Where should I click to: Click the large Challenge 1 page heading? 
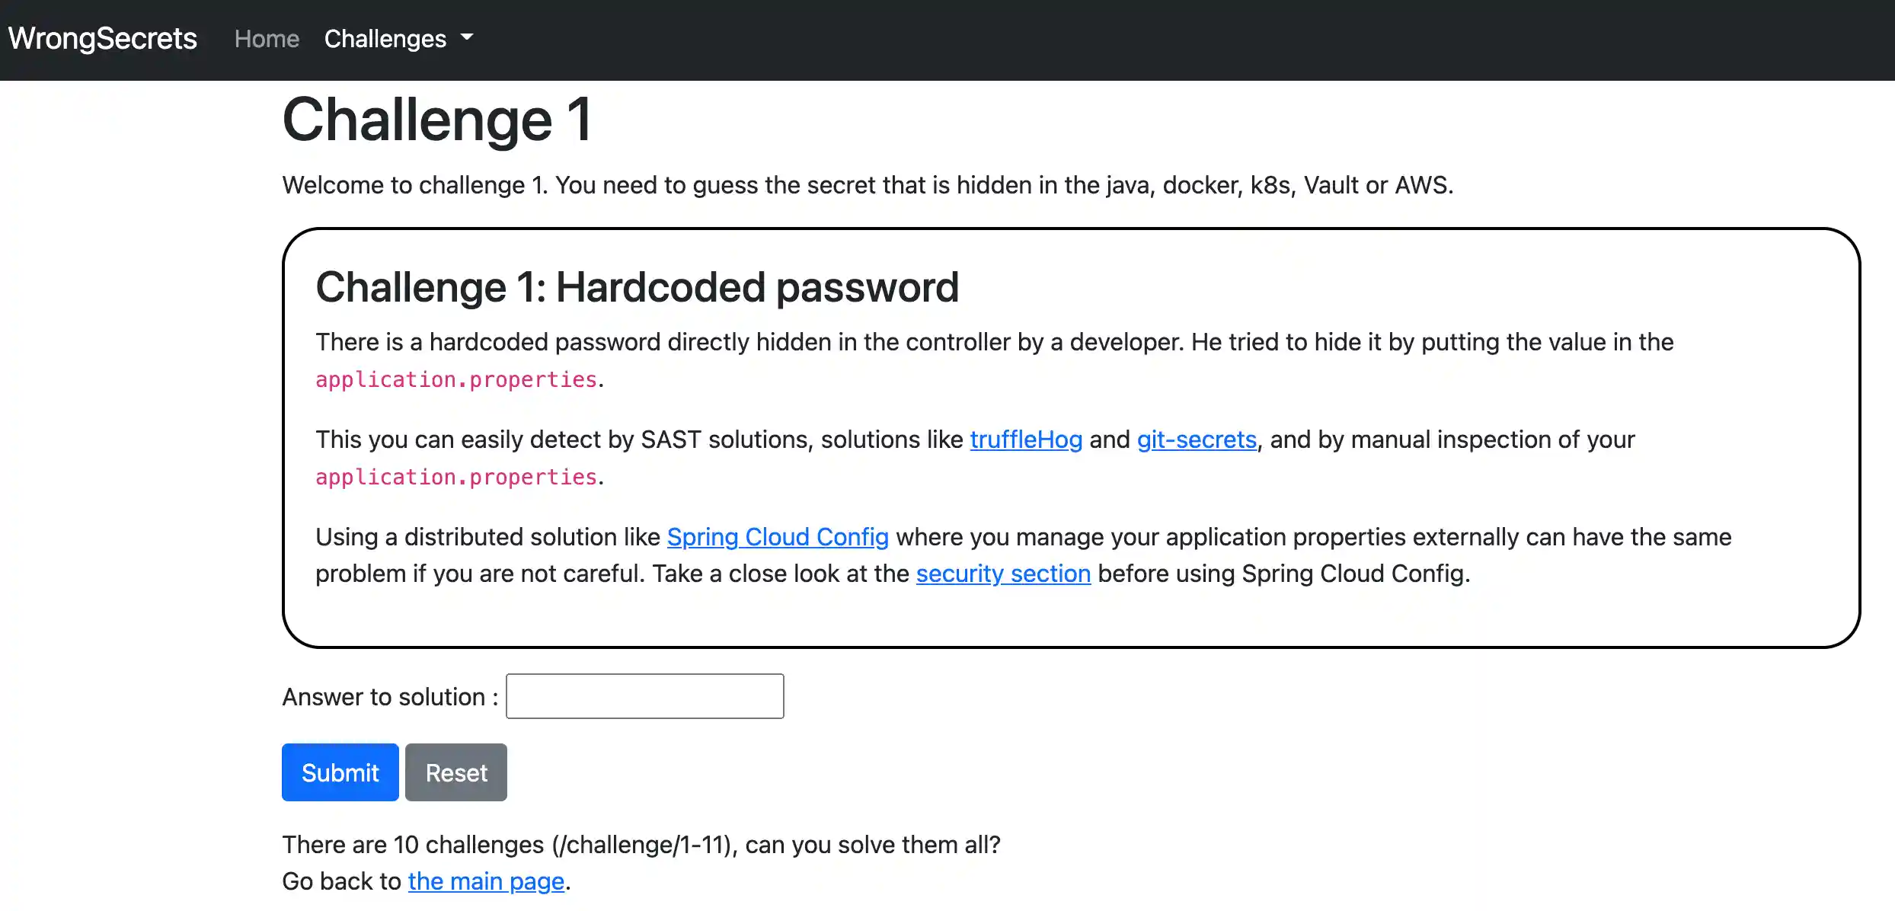coord(436,120)
